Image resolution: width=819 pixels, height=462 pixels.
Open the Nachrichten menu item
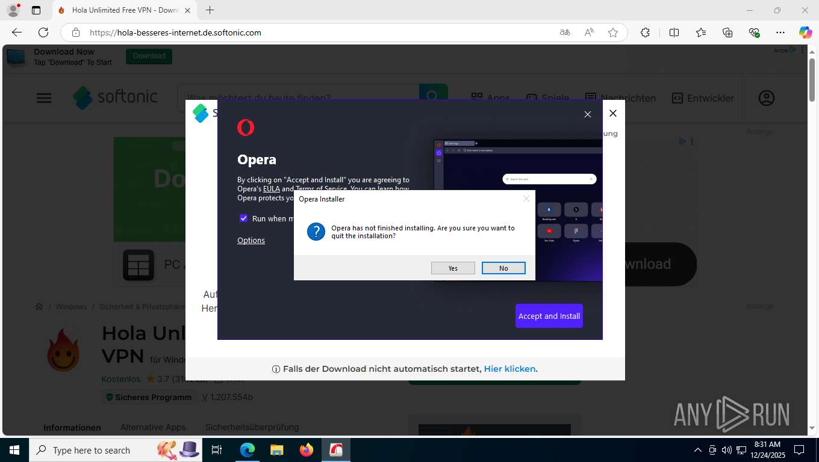pyautogui.click(x=620, y=98)
